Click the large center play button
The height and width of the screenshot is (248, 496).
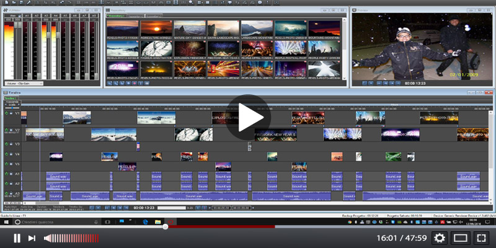point(248,117)
